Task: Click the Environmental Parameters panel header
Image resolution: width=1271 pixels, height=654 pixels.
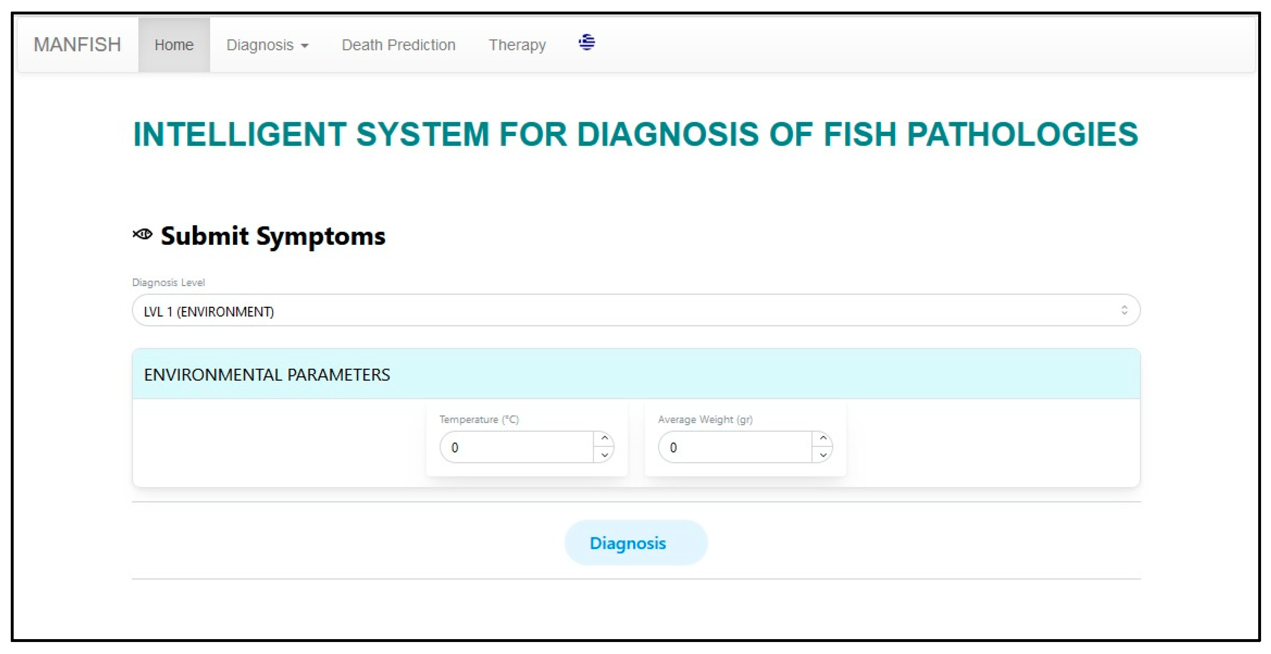Action: click(x=635, y=375)
